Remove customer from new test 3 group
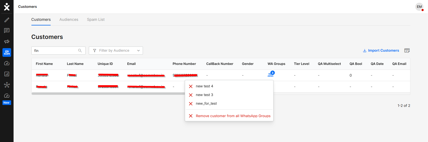This screenshot has height=142, width=428. (191, 95)
